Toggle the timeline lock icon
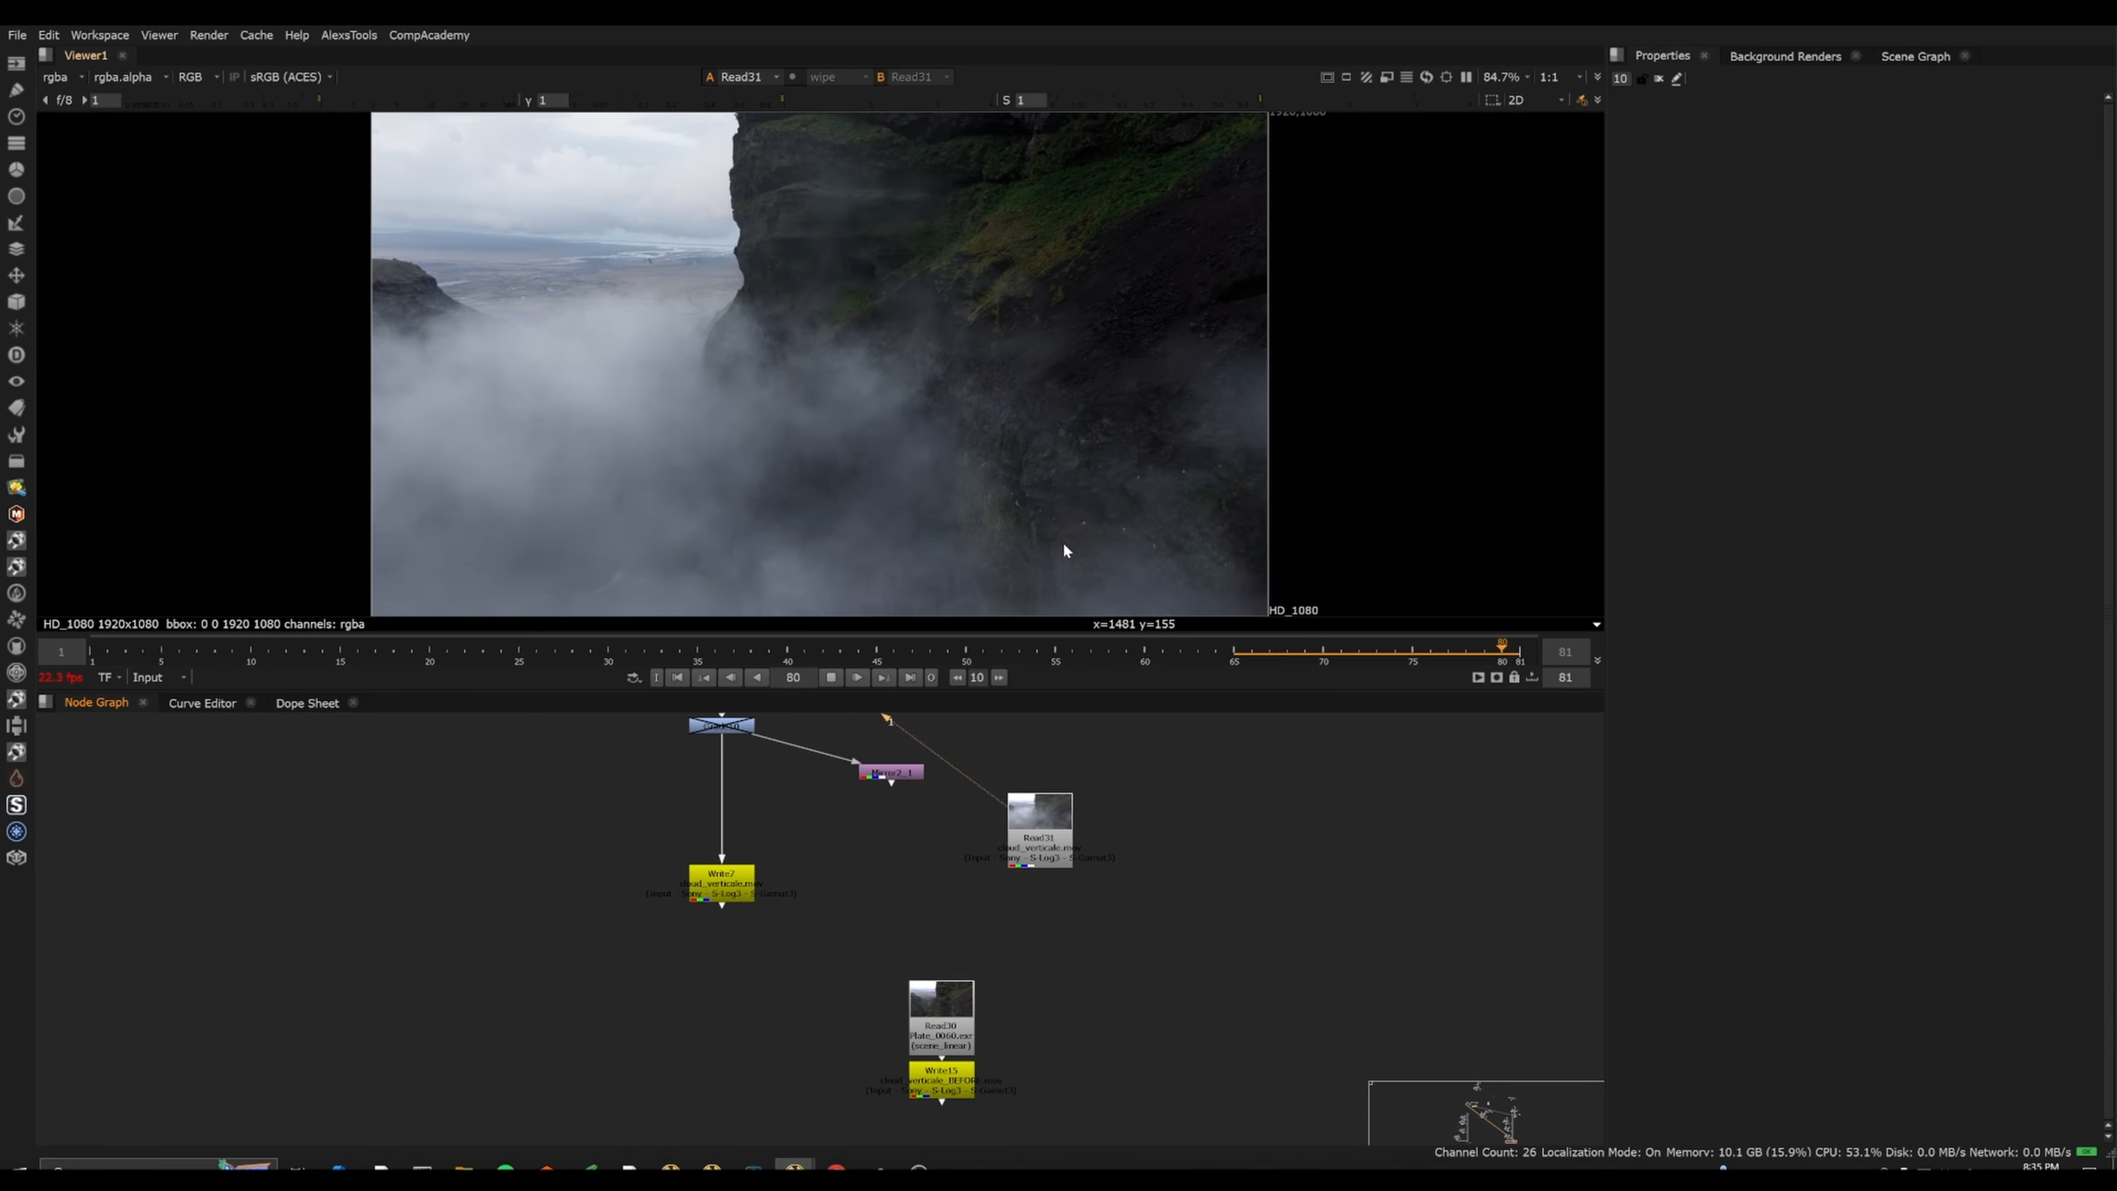Viewport: 2117px width, 1191px height. click(x=1514, y=677)
